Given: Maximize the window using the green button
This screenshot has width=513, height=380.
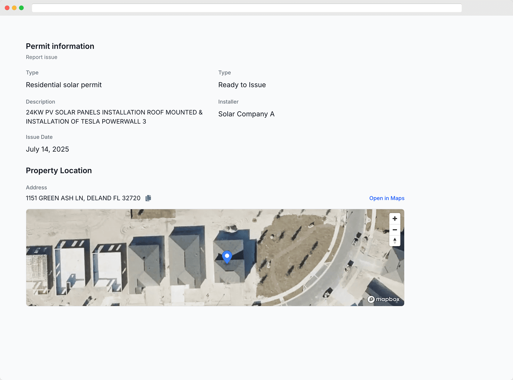Looking at the screenshot, I should click(21, 8).
